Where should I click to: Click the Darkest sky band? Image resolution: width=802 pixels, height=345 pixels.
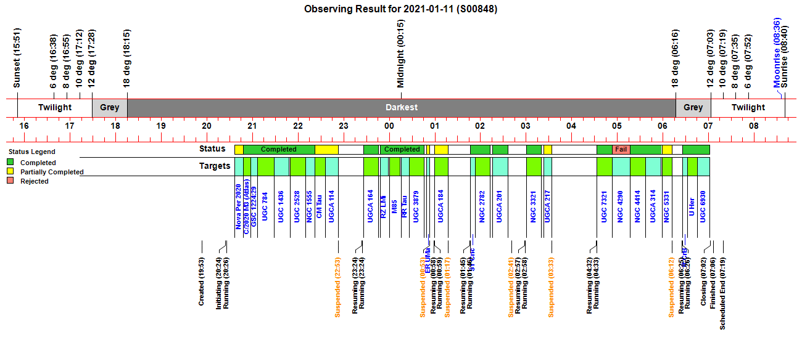[402, 107]
